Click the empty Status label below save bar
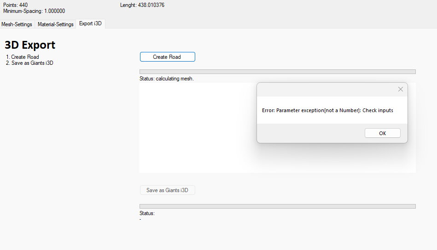 [x=147, y=213]
